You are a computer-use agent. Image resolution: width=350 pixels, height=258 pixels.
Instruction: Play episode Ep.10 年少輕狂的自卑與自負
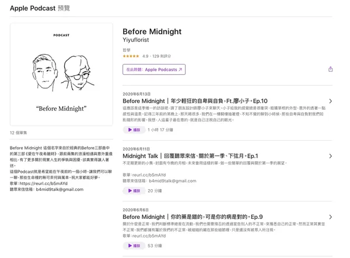pos(134,130)
